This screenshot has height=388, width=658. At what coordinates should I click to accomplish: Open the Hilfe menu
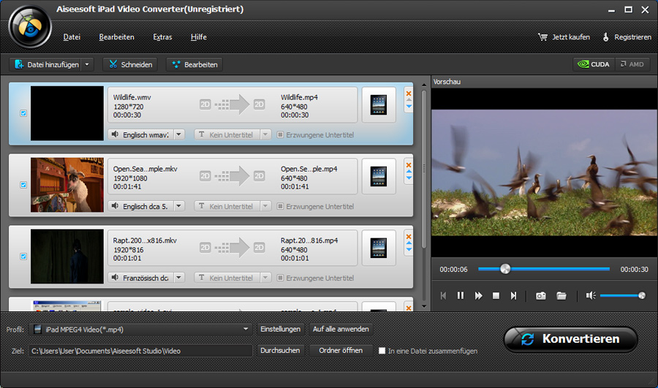[x=198, y=37]
